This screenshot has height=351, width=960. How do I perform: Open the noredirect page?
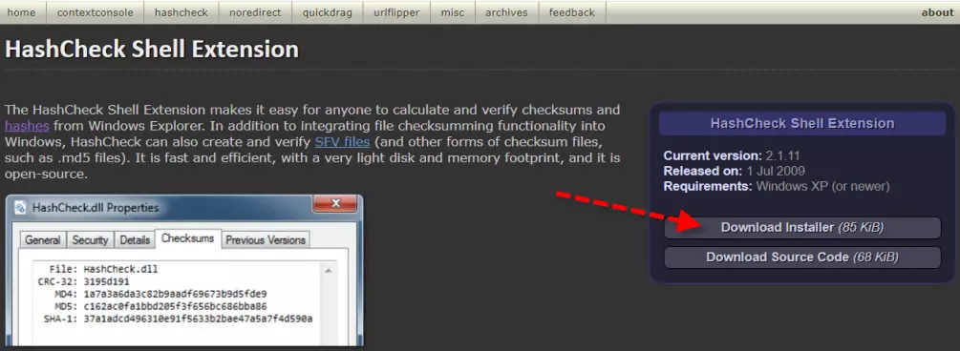(255, 12)
